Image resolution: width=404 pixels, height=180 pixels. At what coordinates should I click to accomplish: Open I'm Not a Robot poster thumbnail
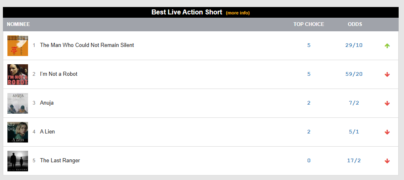point(18,74)
